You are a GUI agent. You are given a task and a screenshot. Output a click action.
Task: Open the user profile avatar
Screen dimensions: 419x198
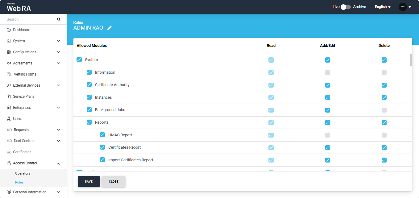(403, 7)
